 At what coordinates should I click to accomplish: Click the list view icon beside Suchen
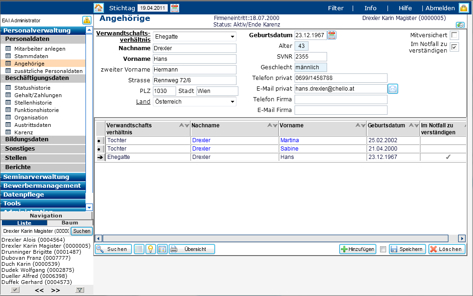pos(139,249)
